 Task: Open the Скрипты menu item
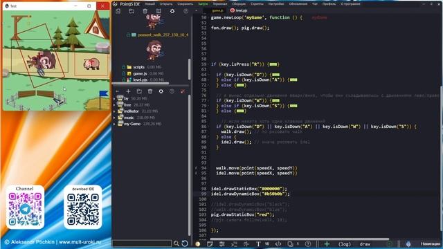[257, 4]
